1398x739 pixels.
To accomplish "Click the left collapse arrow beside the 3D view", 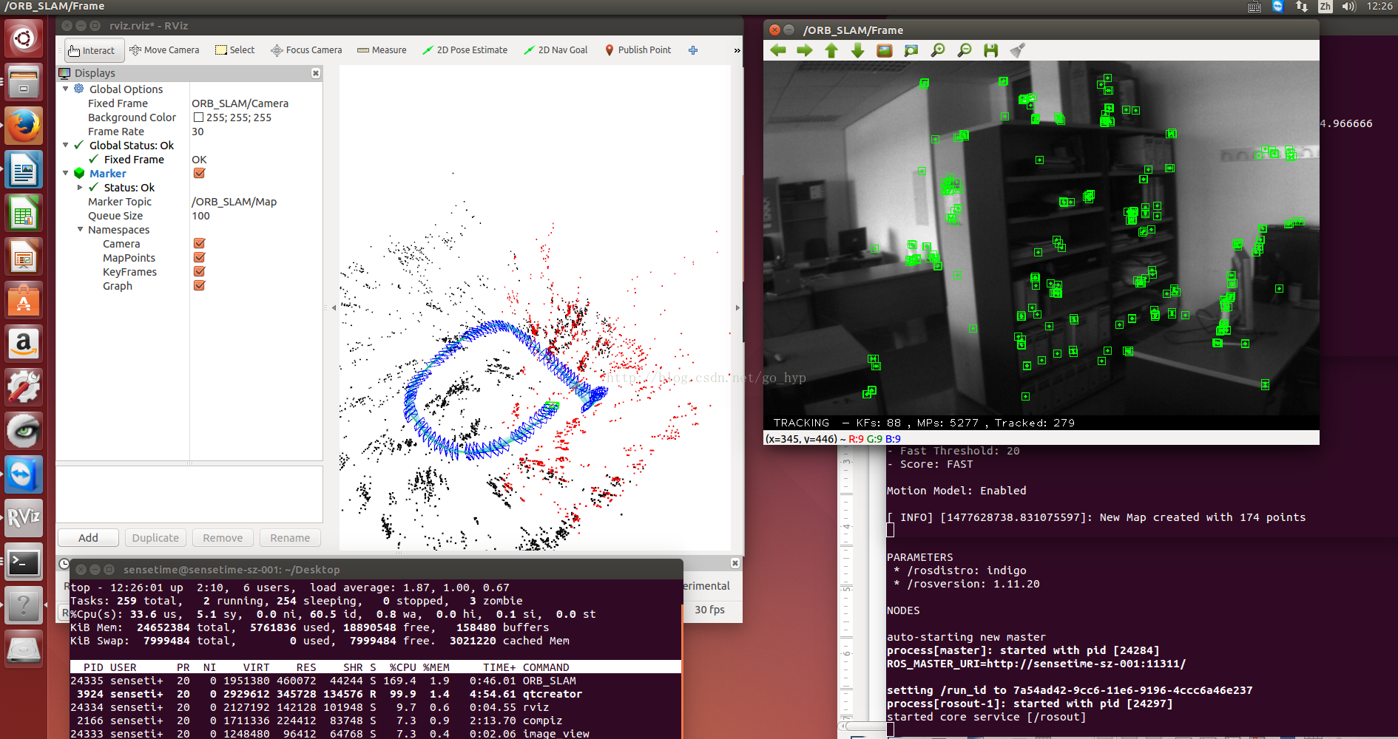I will (x=334, y=307).
